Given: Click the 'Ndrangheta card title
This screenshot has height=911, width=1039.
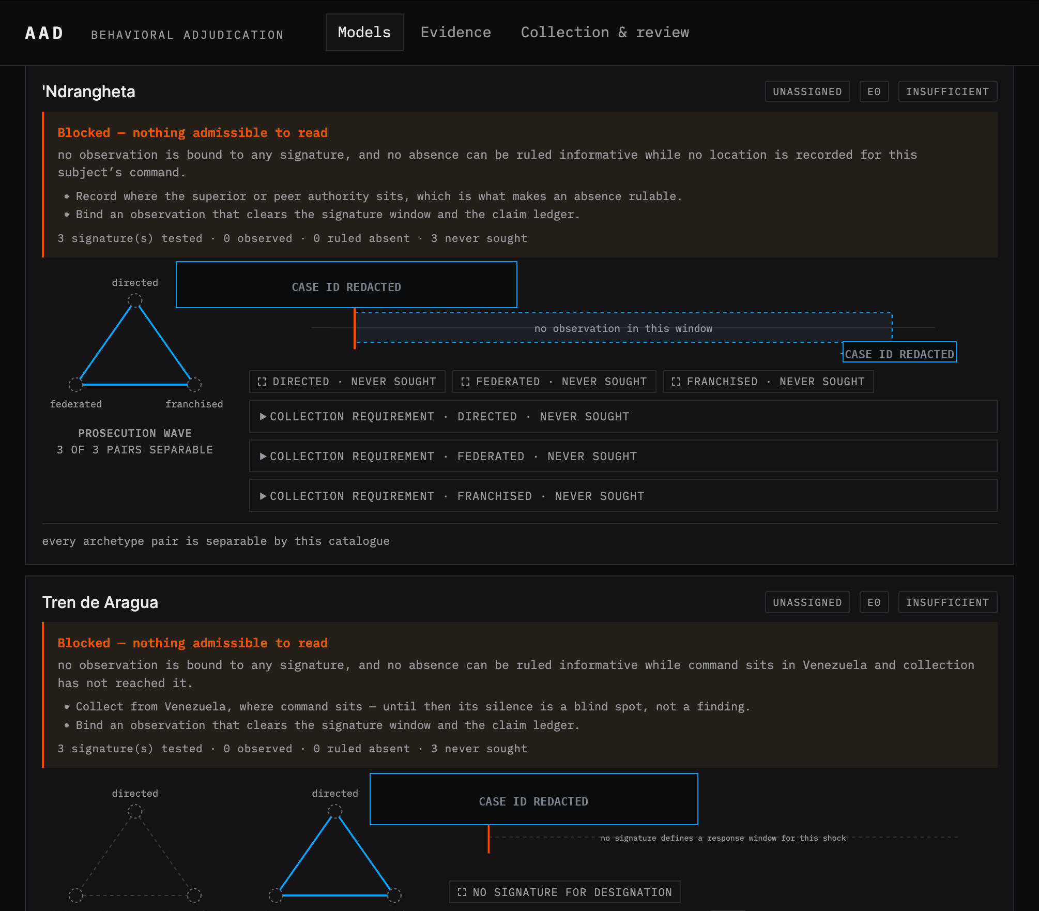Looking at the screenshot, I should click(x=89, y=92).
